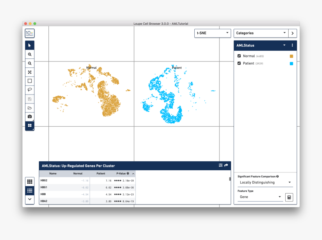Uncheck the Normal category checkbox
The image size is (322, 240).
[239, 56]
